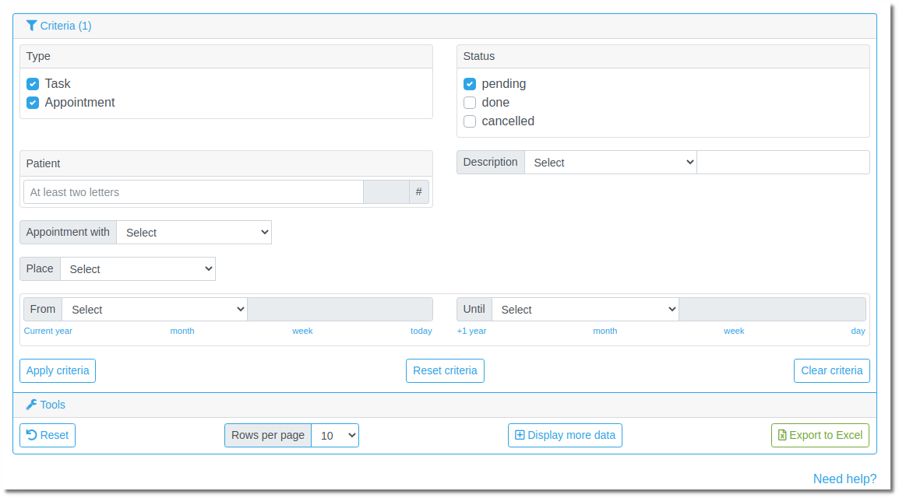This screenshot has width=899, height=498.
Task: Click the Clear criteria button
Action: [x=832, y=371]
